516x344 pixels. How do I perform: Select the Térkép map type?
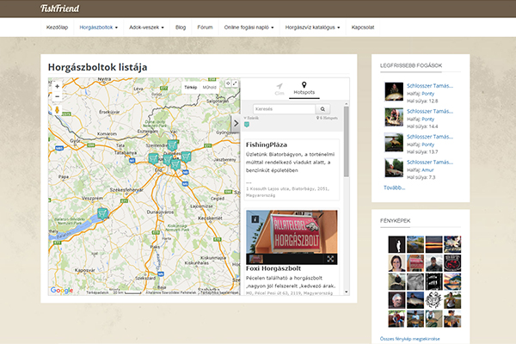[191, 87]
